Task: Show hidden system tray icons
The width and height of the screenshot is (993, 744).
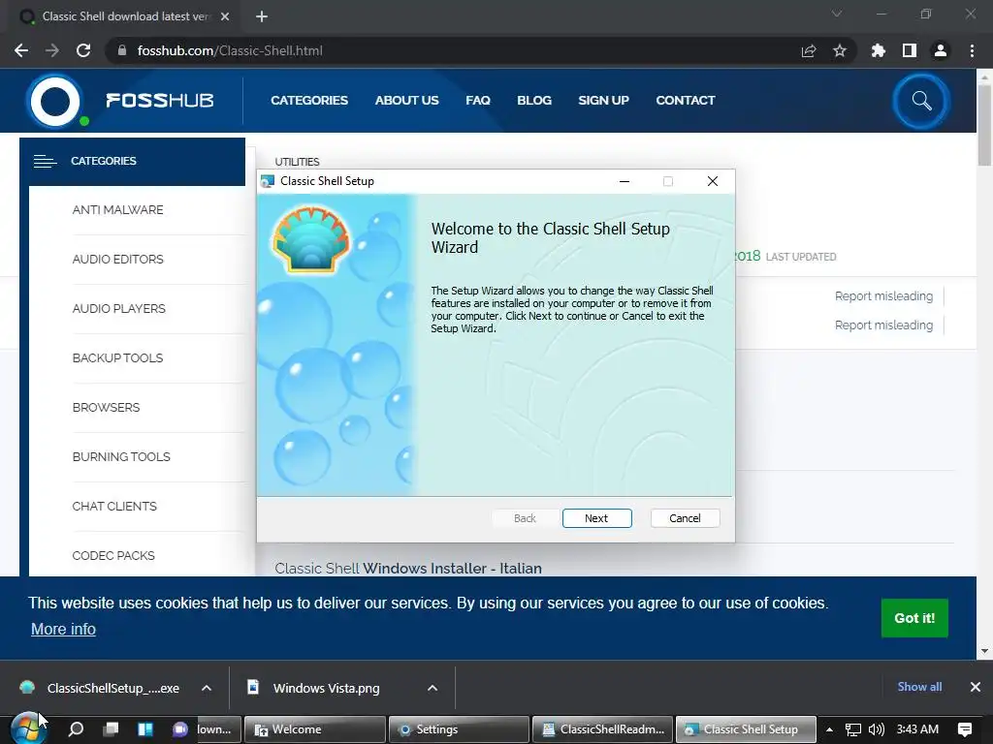Action: pyautogui.click(x=829, y=729)
